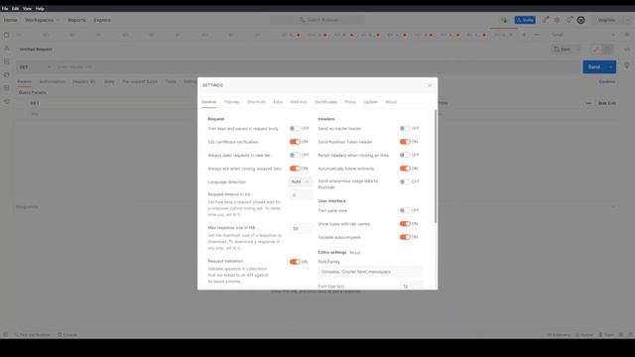
Task: Click Bulk Edit in query params
Action: [607, 103]
